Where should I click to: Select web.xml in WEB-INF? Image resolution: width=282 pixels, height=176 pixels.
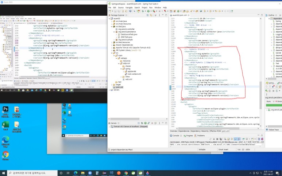127,79
